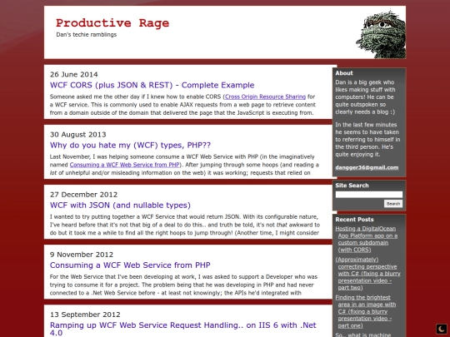Screen dimensions: 450x337
Task: Open recent post 'Hosting a DigitalOcean App Platform app'
Action: (x=367, y=240)
